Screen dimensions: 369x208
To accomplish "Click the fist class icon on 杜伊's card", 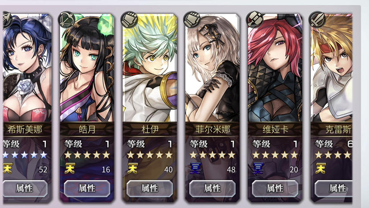I will [129, 19].
